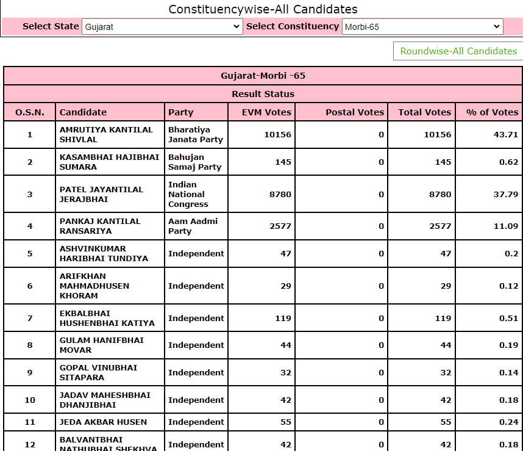
Task: Click the 0.62 percent of votes value
Action: pyautogui.click(x=508, y=162)
